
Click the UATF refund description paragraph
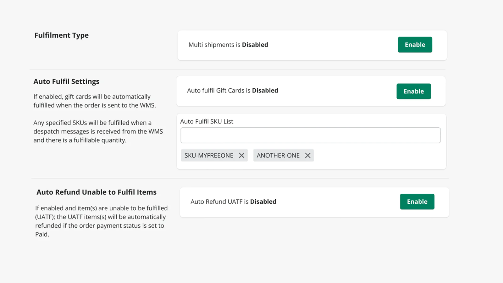pos(101,221)
